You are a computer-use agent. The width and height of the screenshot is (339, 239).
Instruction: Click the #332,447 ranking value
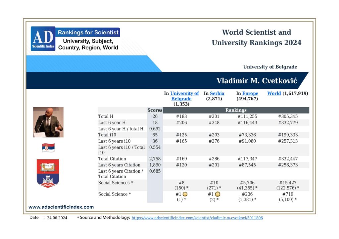288,159
